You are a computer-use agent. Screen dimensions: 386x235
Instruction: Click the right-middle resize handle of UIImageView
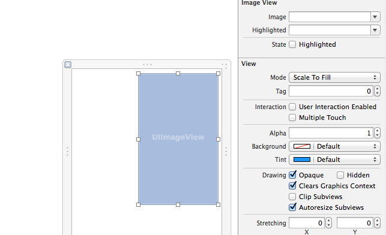click(218, 139)
